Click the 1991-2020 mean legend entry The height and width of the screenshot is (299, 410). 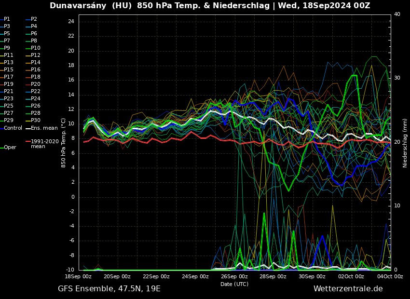pyautogui.click(x=44, y=144)
